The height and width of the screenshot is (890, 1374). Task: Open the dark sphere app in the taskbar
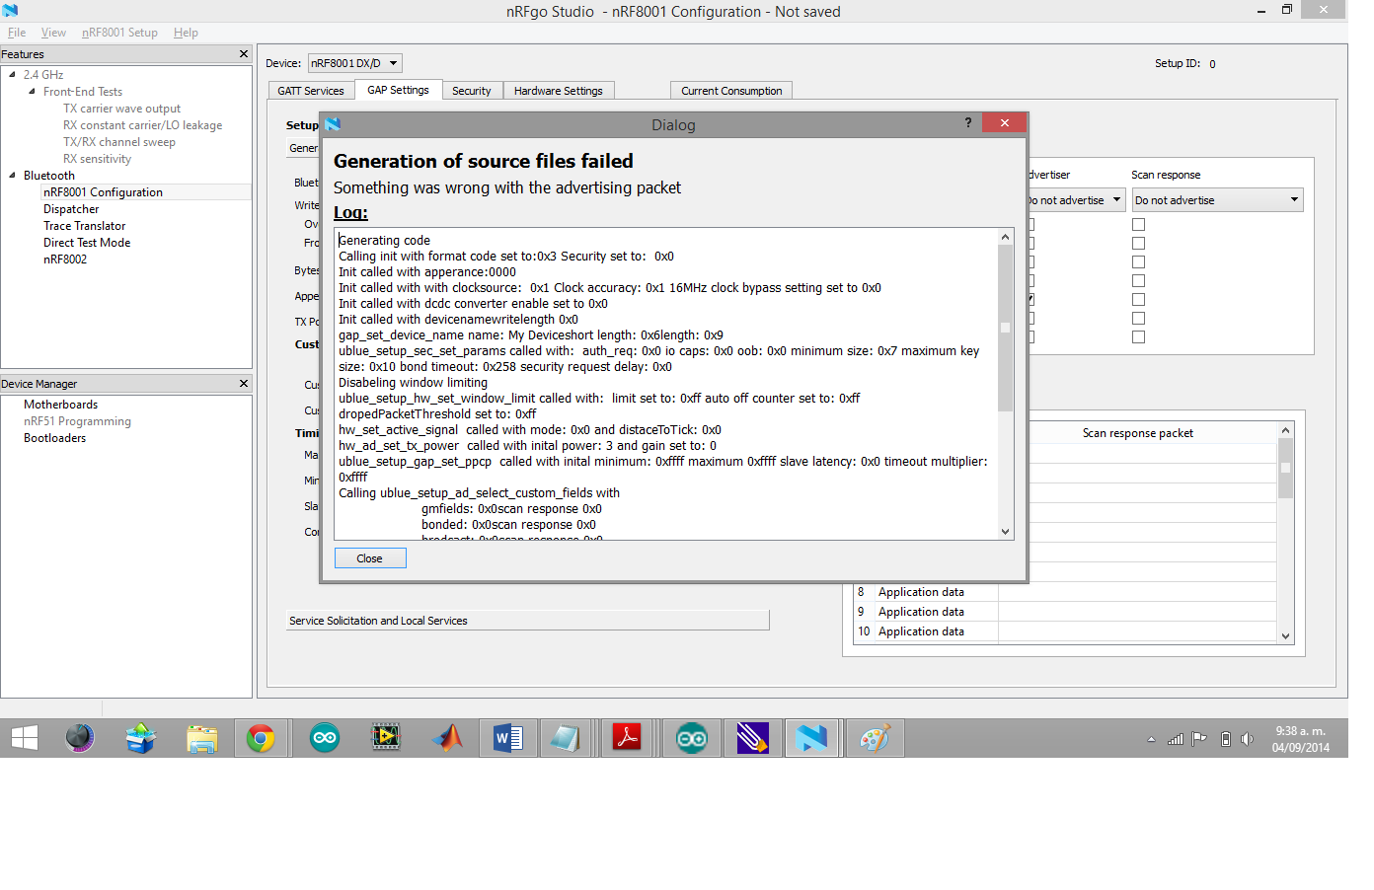[x=79, y=738]
